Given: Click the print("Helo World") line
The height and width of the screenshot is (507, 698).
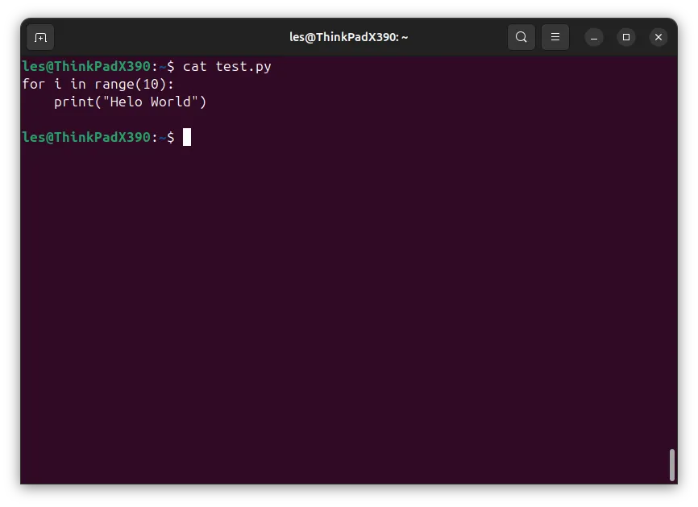Looking at the screenshot, I should click(x=130, y=102).
